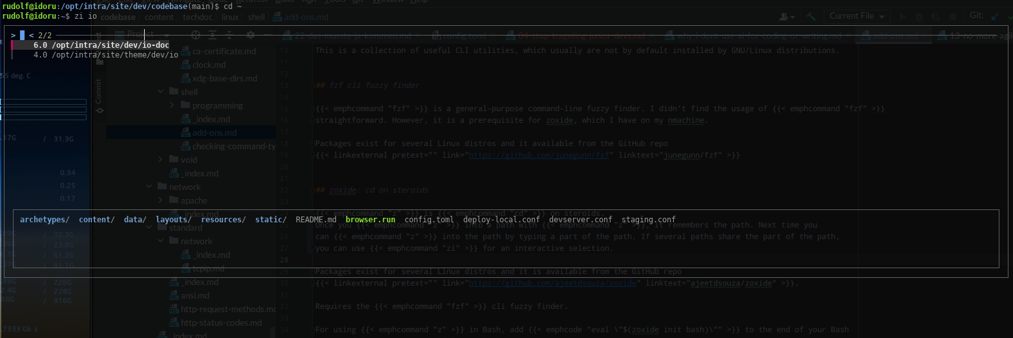Collapse the shell folder in project tree

162,92
